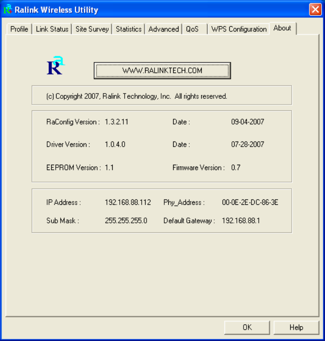Click the Firmware Version label
The width and height of the screenshot is (325, 341).
tap(199, 168)
